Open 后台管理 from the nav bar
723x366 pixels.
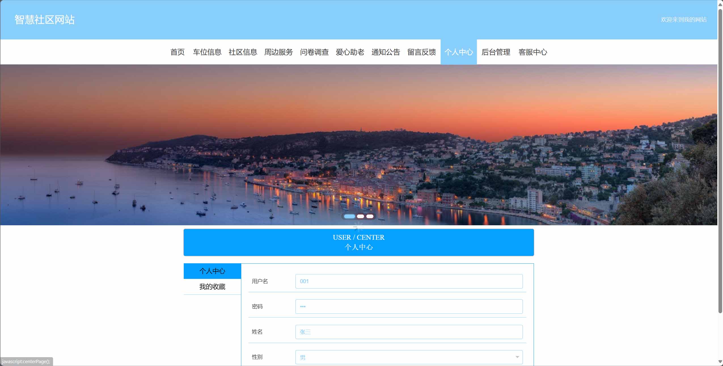coord(496,52)
